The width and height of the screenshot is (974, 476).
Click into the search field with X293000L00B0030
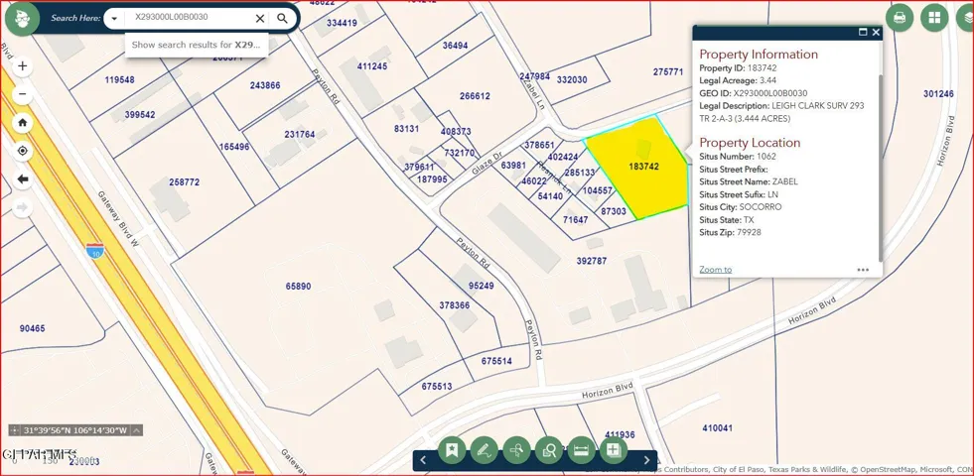(x=187, y=19)
